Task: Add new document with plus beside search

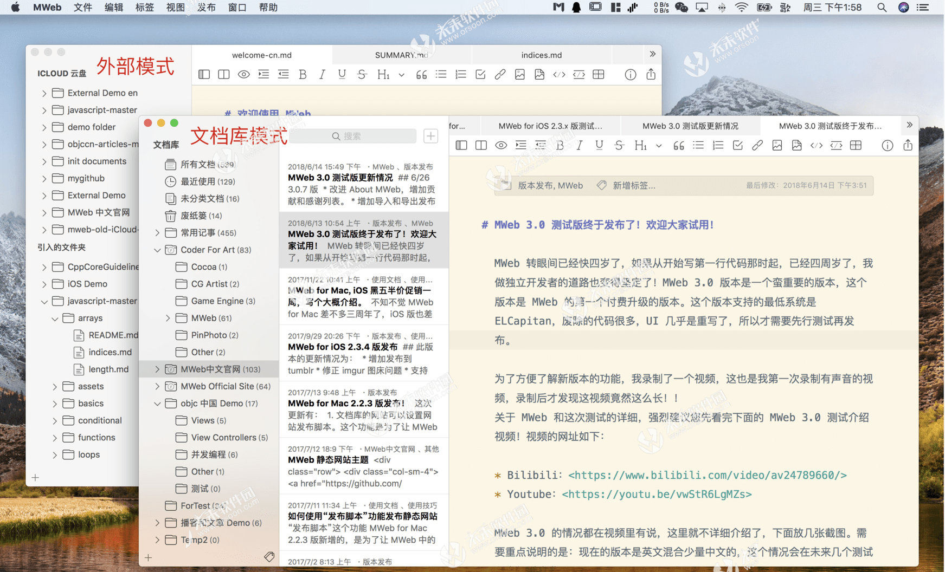Action: point(431,136)
